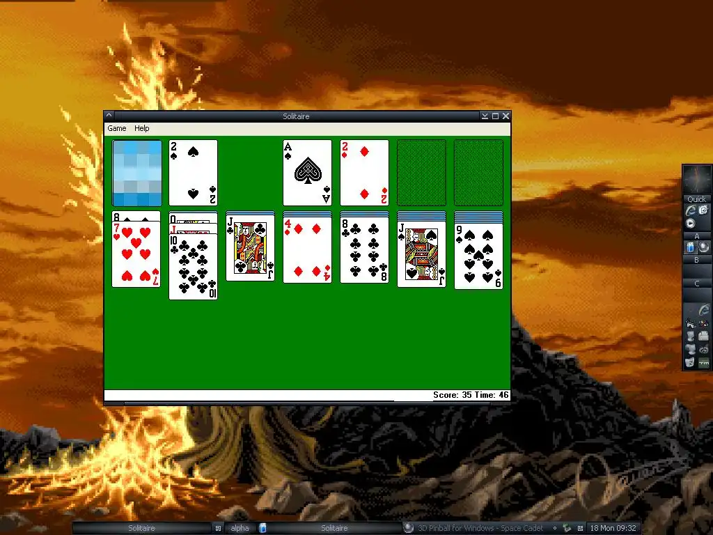Select the B section header in dock
713x535 pixels.
(x=696, y=260)
